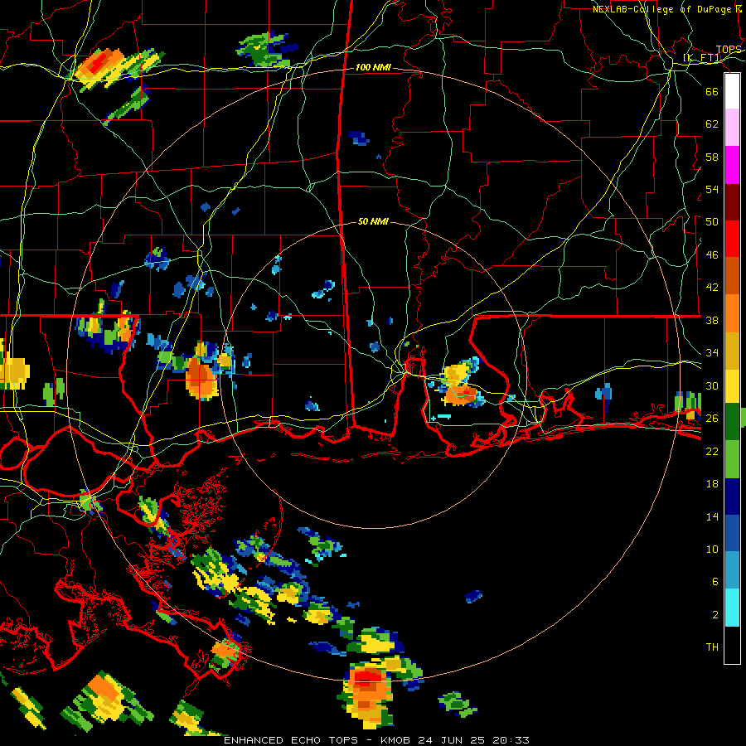Click the navy blue legend swatch
The height and width of the screenshot is (746, 746).
732,497
